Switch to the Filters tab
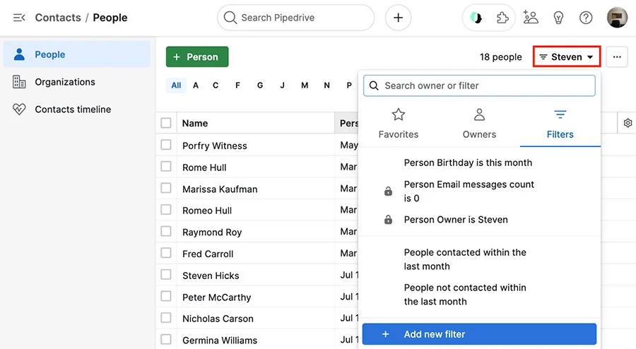The height and width of the screenshot is (349, 636). (x=560, y=124)
